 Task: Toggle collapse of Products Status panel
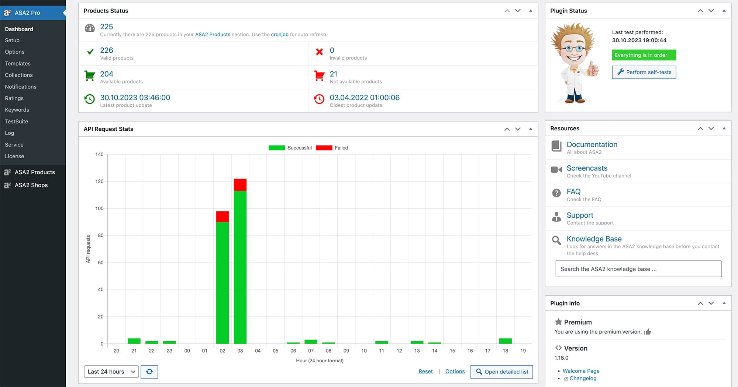tap(531, 11)
